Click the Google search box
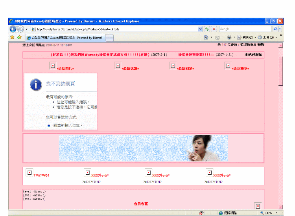The width and height of the screenshot is (295, 216). (245, 29)
